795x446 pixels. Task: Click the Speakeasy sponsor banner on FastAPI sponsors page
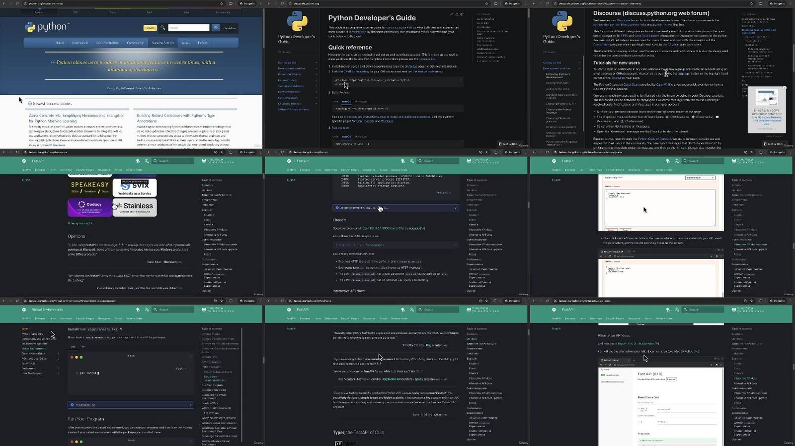tap(90, 188)
